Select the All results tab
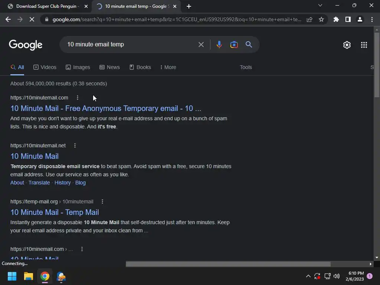The width and height of the screenshot is (380, 285). 17,67
